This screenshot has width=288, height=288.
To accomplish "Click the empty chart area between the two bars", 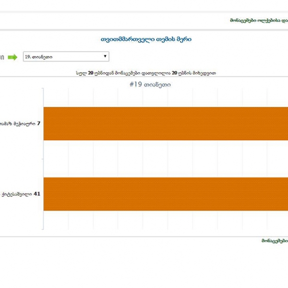I will coord(166,159).
